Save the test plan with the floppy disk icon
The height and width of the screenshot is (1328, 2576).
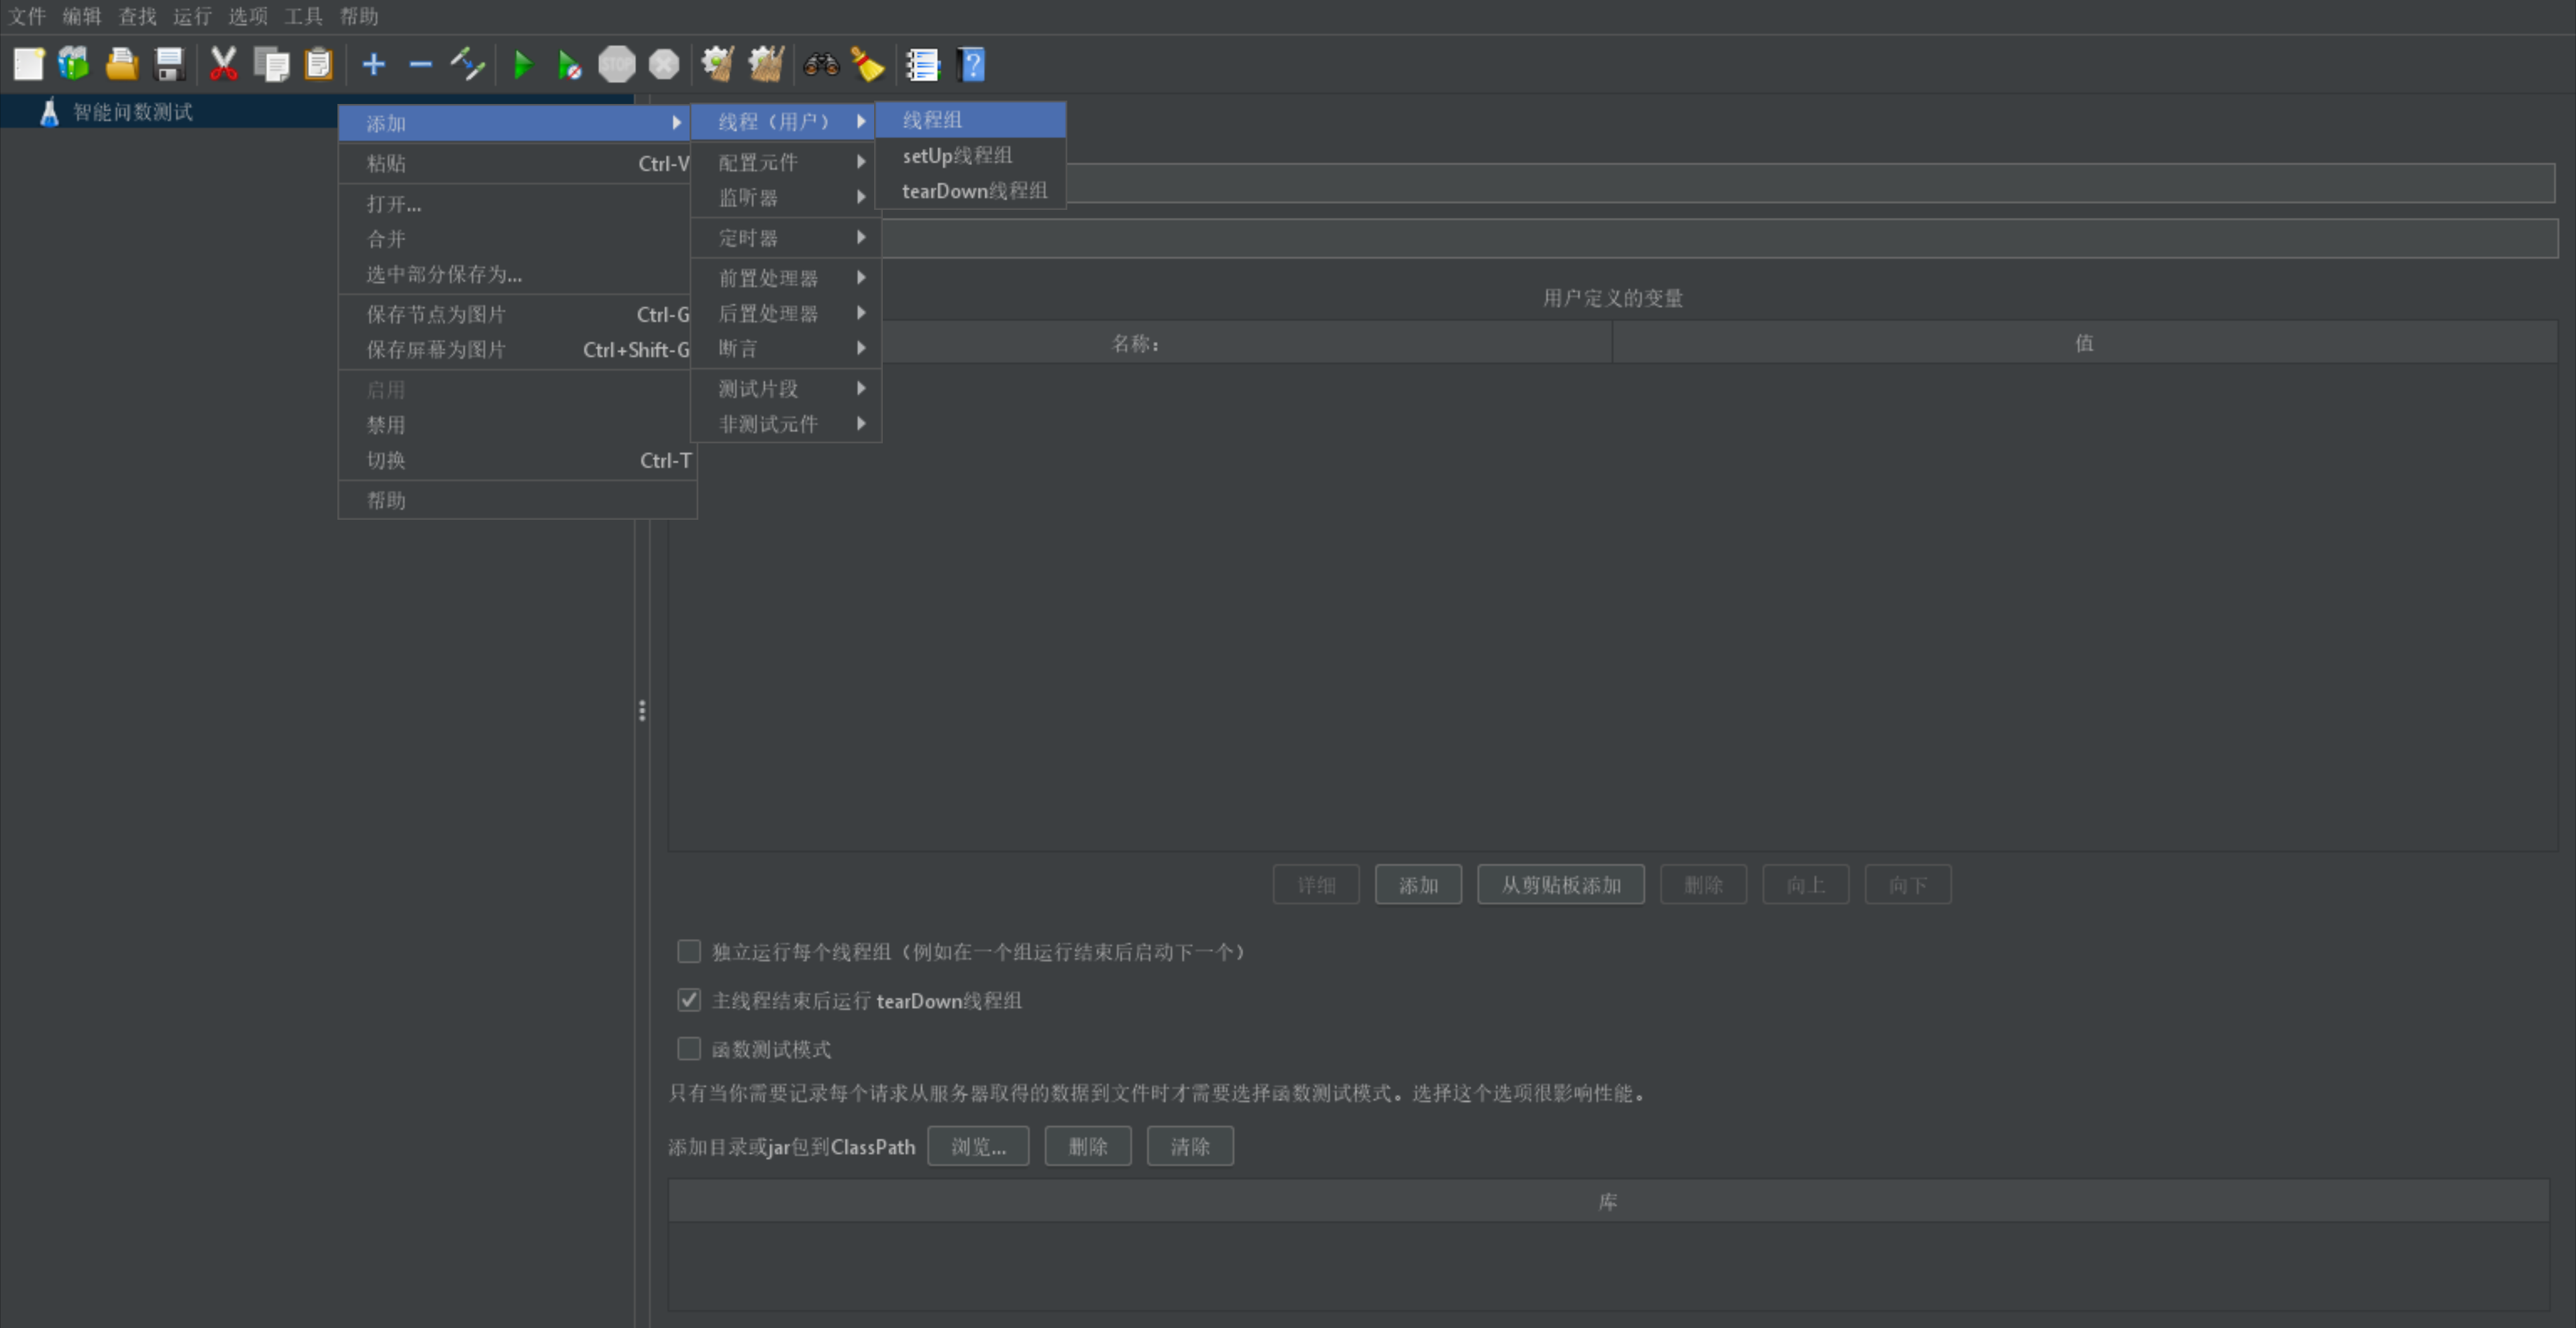[x=170, y=65]
